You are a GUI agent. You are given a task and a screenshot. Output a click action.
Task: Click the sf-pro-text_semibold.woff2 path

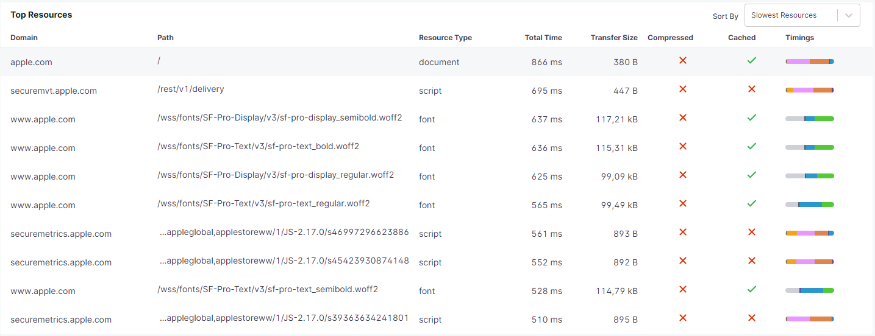pos(268,289)
